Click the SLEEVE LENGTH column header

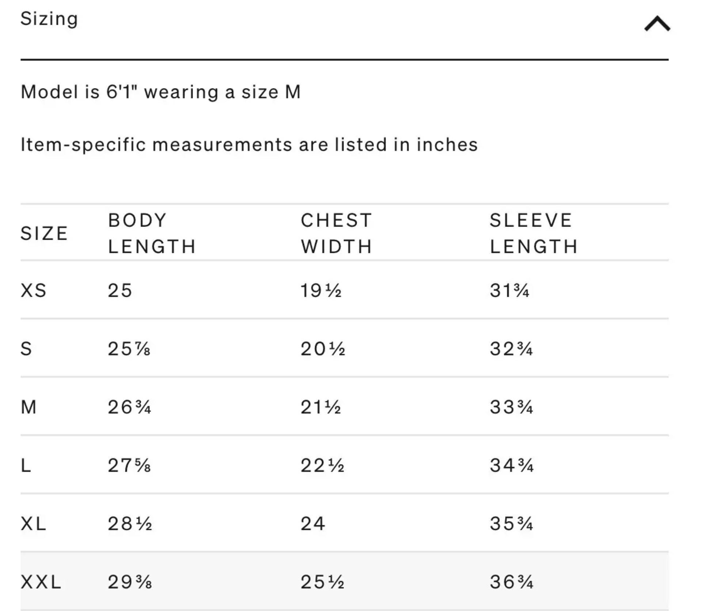[534, 233]
